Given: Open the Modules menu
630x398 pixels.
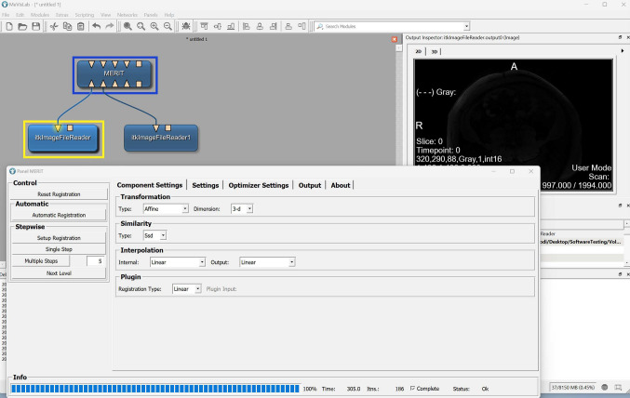Looking at the screenshot, I should 40,15.
